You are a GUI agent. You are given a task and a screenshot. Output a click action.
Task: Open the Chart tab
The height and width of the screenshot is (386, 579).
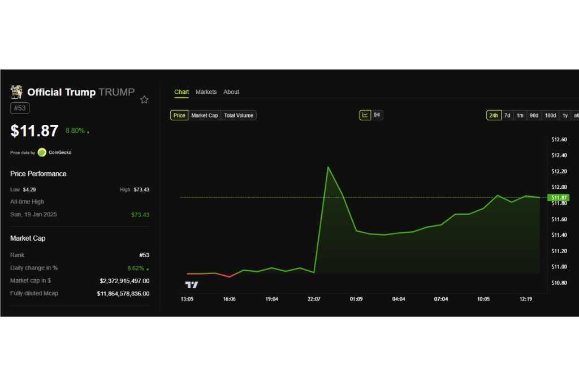[182, 92]
